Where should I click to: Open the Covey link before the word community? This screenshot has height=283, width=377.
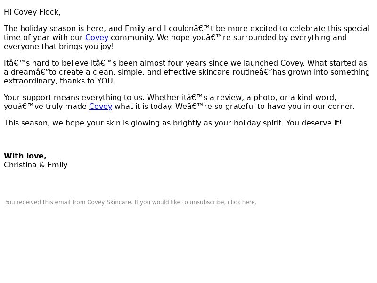coord(97,37)
